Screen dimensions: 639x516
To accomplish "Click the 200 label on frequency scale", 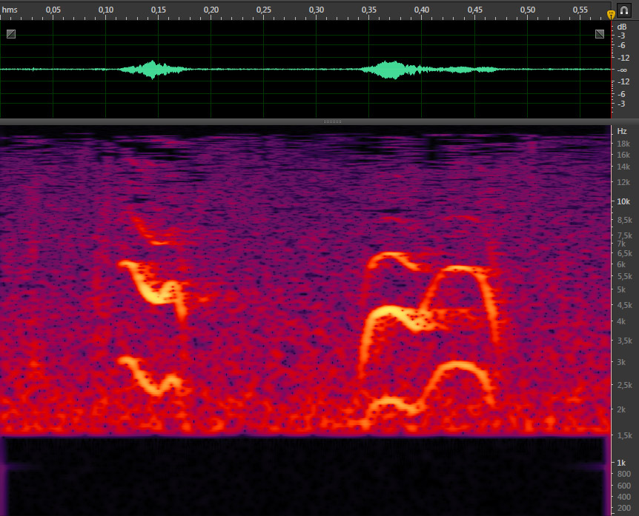I will tap(624, 508).
